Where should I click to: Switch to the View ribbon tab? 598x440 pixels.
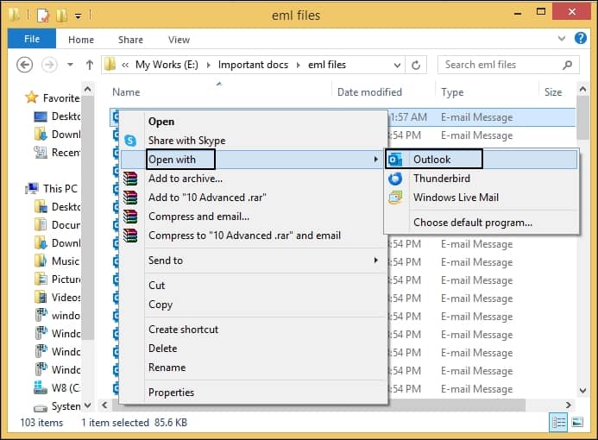[179, 40]
